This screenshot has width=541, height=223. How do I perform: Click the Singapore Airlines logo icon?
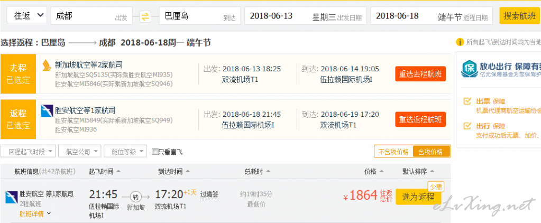tap(47, 65)
